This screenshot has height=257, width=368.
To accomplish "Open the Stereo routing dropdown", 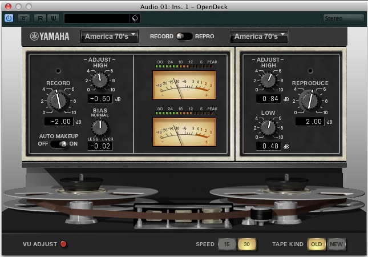I will point(343,18).
